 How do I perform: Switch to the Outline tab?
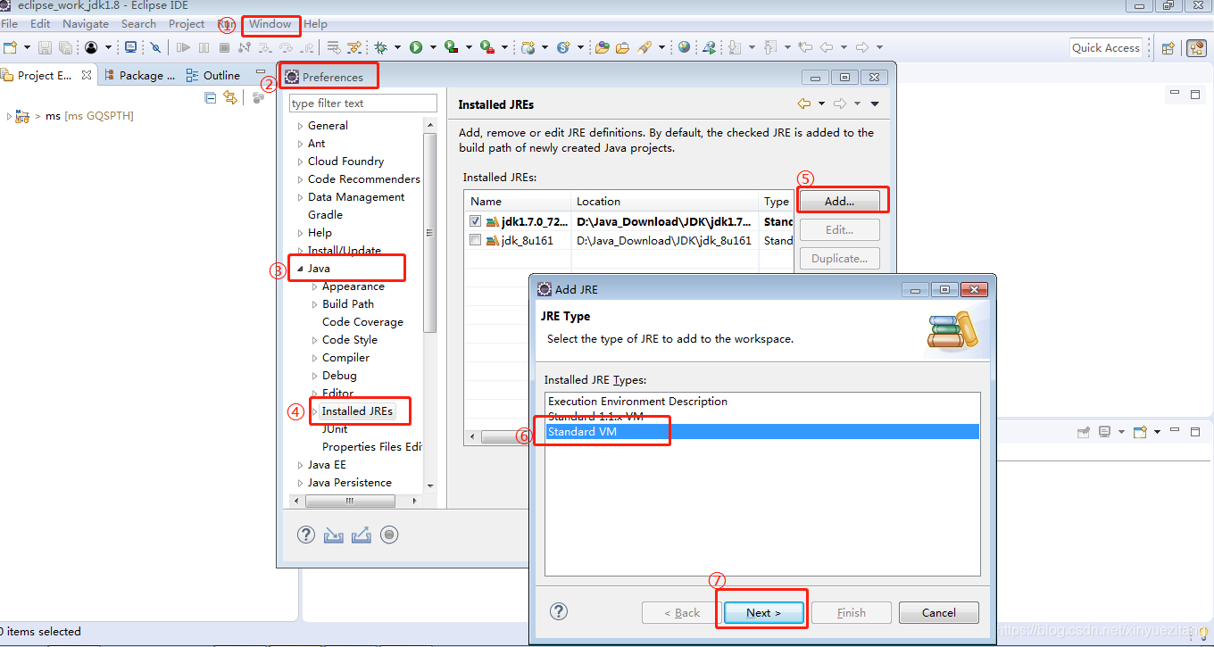pyautogui.click(x=213, y=76)
